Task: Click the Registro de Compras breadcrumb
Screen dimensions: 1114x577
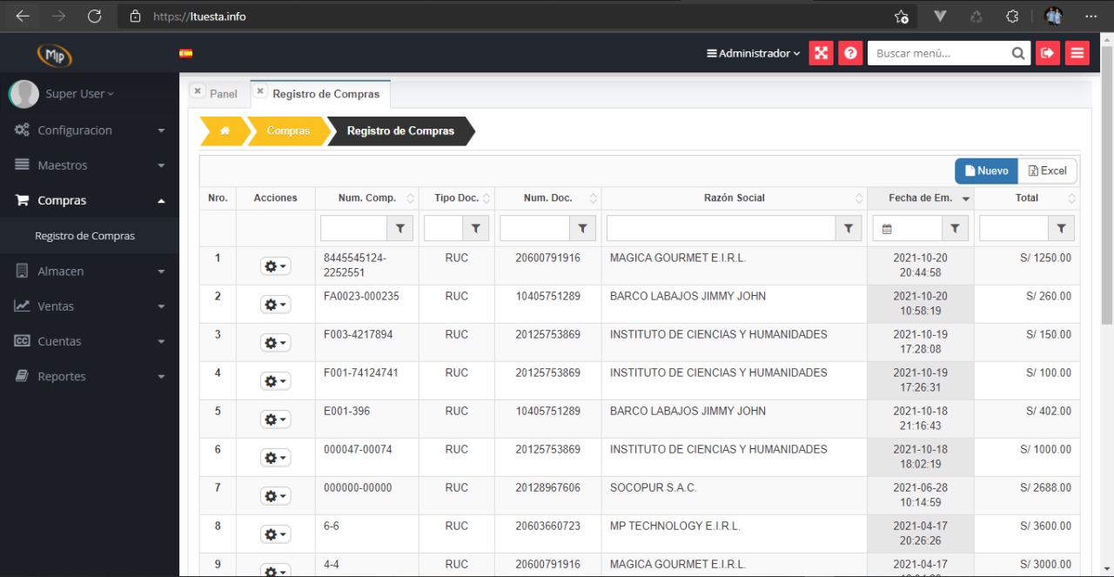Action: (x=400, y=131)
